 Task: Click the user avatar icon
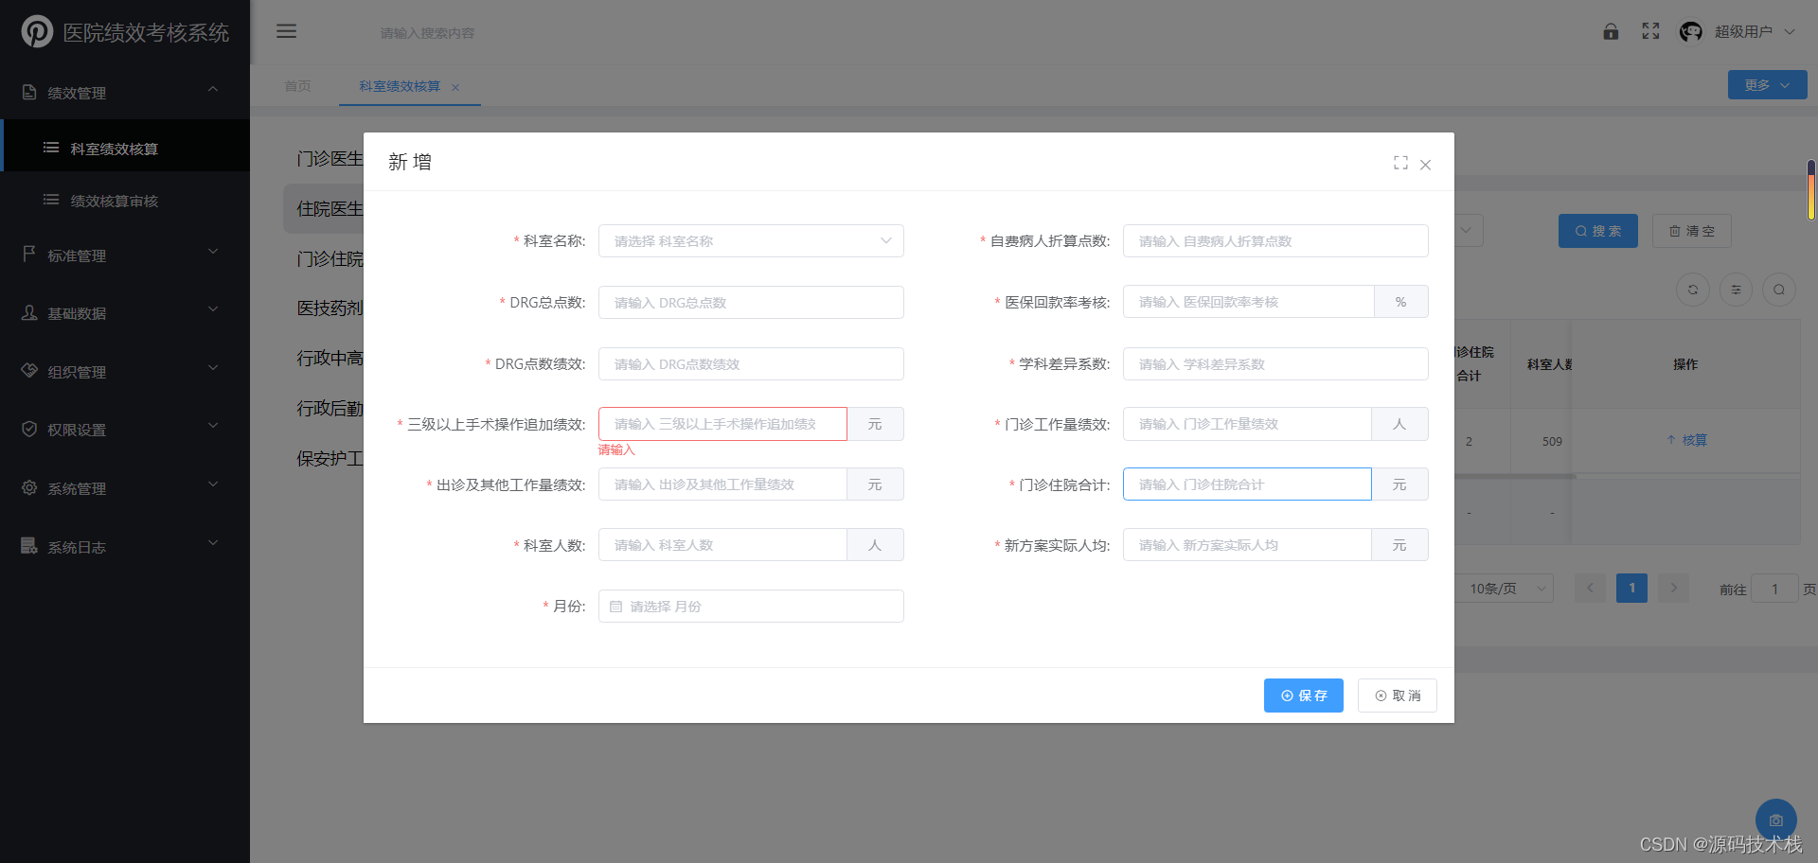point(1690,31)
